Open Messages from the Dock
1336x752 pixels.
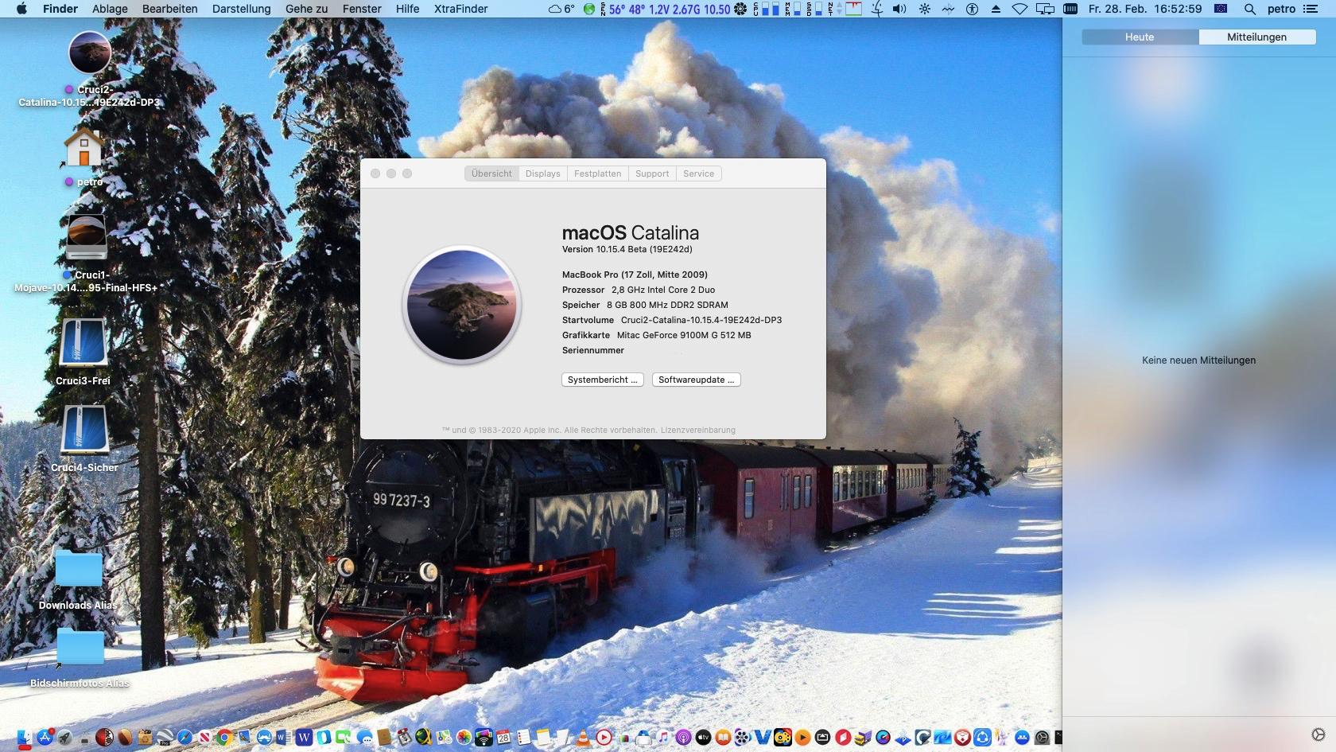pyautogui.click(x=363, y=738)
